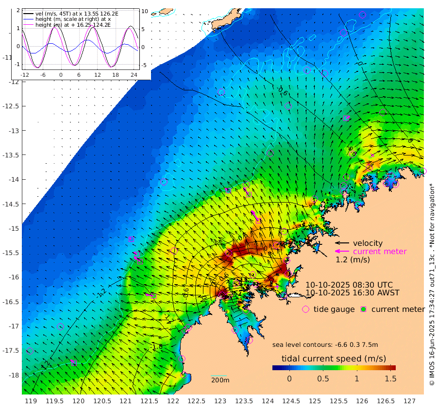Click the 'vel (m/s, 45T) at x 13.5S 126.2E' legend entry
437x411 pixels.
[77, 14]
